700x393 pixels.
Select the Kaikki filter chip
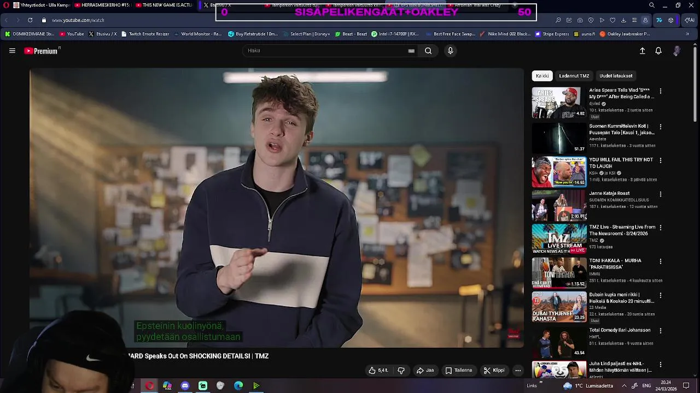tap(542, 76)
